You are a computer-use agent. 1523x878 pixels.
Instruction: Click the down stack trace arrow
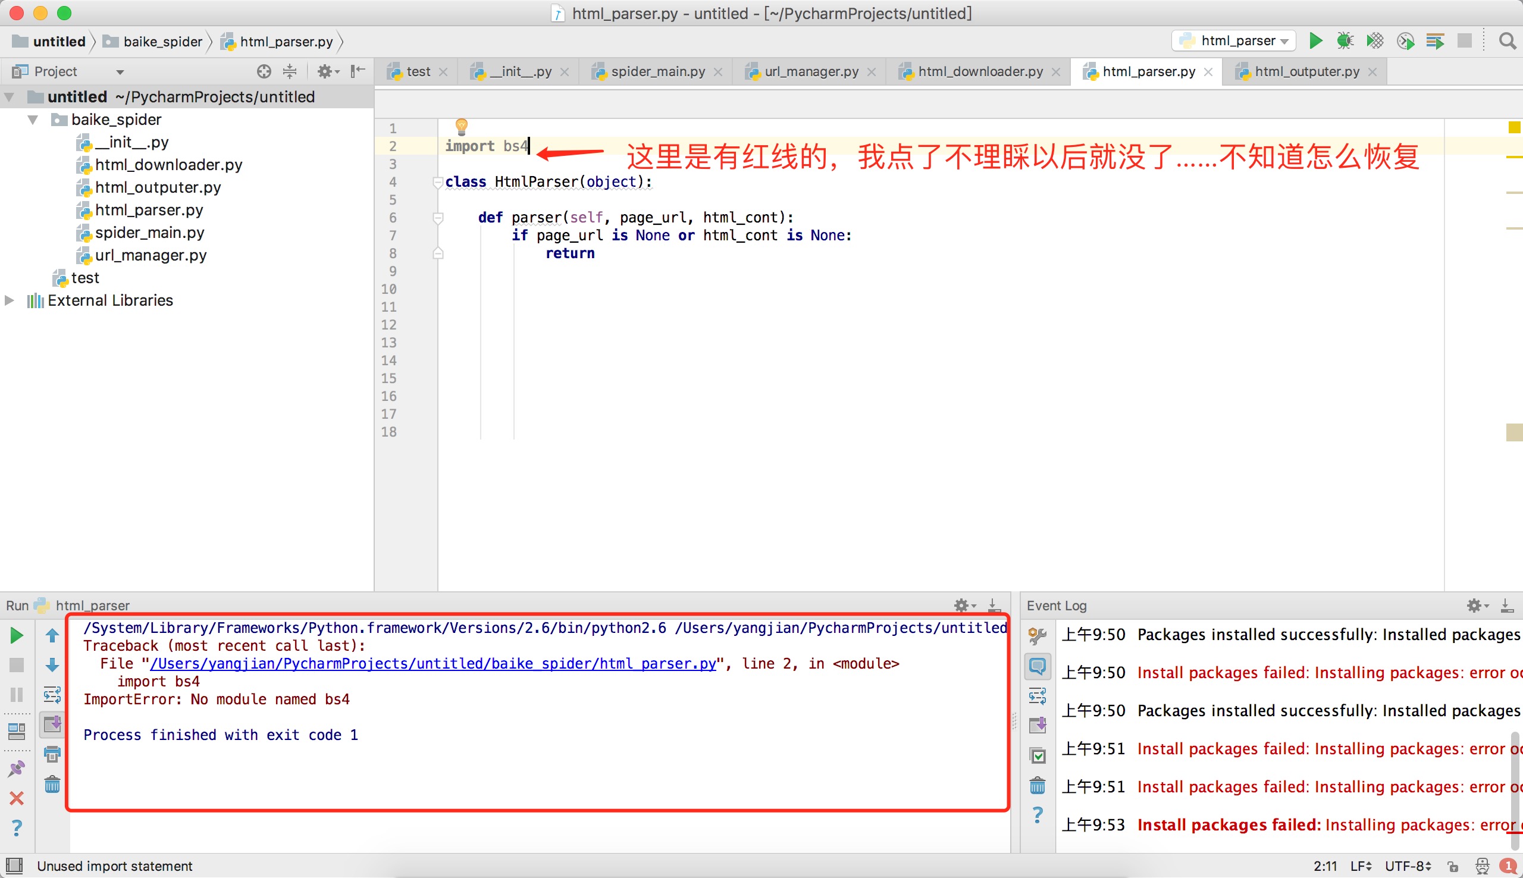click(52, 665)
